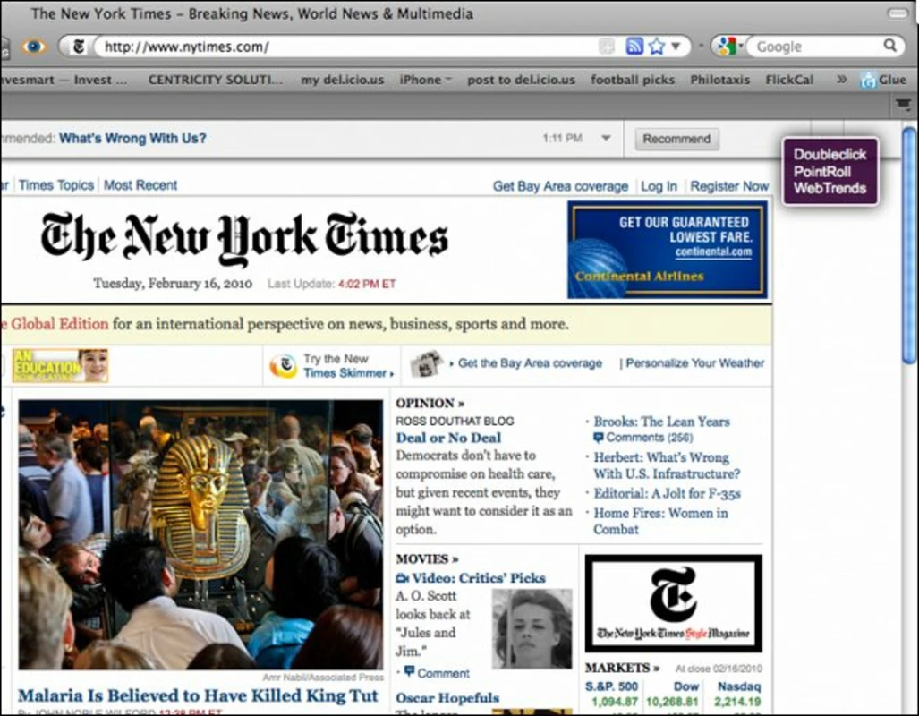Click S.&P. 500 market link
Image resolution: width=919 pixels, height=716 pixels.
(611, 686)
